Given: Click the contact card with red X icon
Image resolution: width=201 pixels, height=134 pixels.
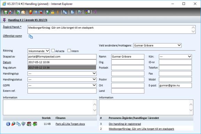Looking at the screenshot, I should pyautogui.click(x=40, y=12).
